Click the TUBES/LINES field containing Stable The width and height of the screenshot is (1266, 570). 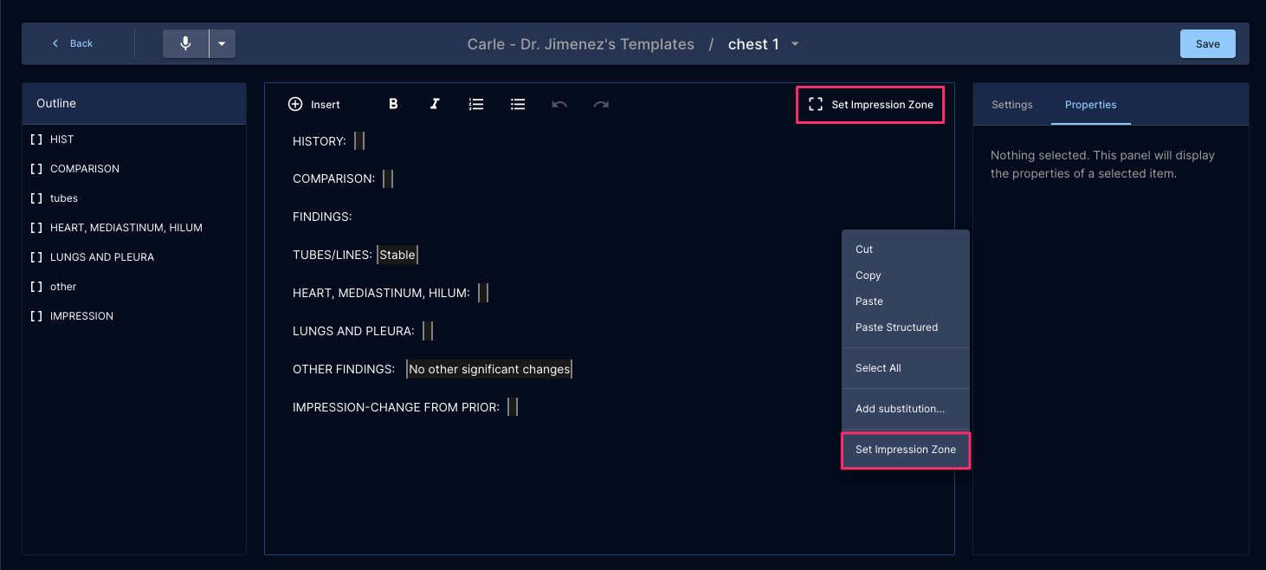[397, 255]
